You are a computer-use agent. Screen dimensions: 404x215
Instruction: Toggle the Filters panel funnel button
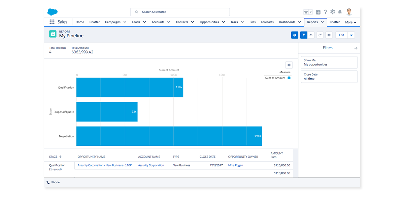[304, 35]
